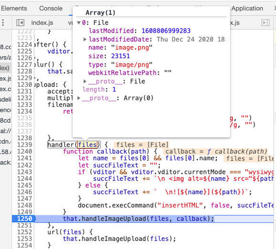Screen dimensions: 276x249
Task: Open the Application tab
Action: tap(247, 9)
